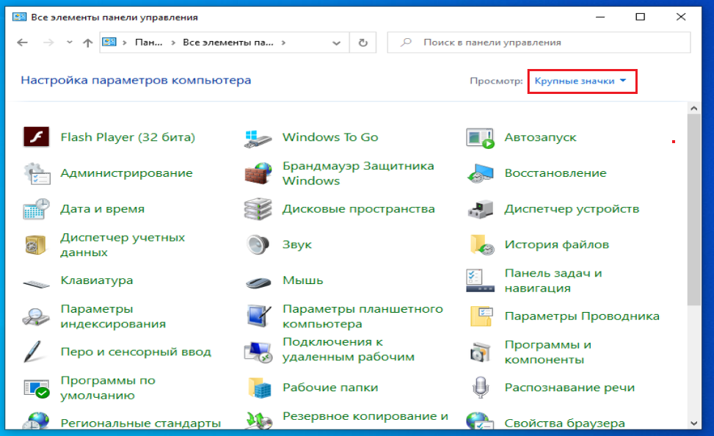
Task: Click the scrollbar up arrow
Action: click(x=694, y=109)
